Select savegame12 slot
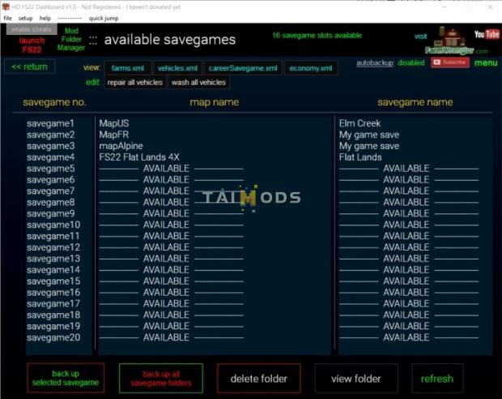This screenshot has width=502, height=399. [53, 247]
